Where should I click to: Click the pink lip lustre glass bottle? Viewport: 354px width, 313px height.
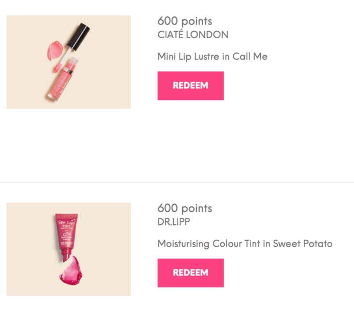61,80
